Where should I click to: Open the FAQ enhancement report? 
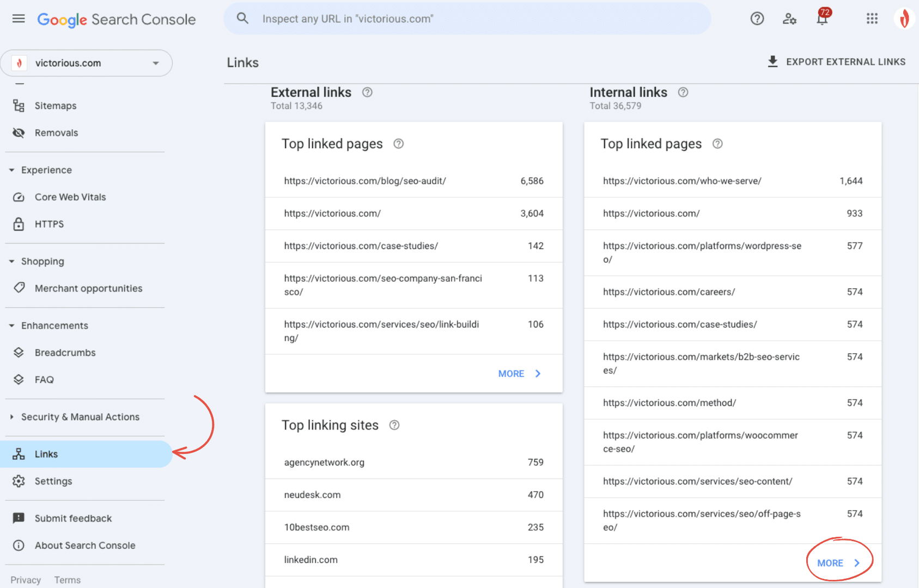[44, 379]
